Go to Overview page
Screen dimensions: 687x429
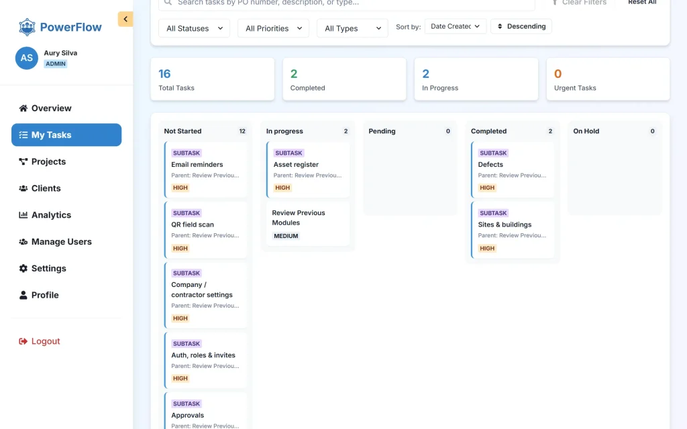tap(66, 108)
